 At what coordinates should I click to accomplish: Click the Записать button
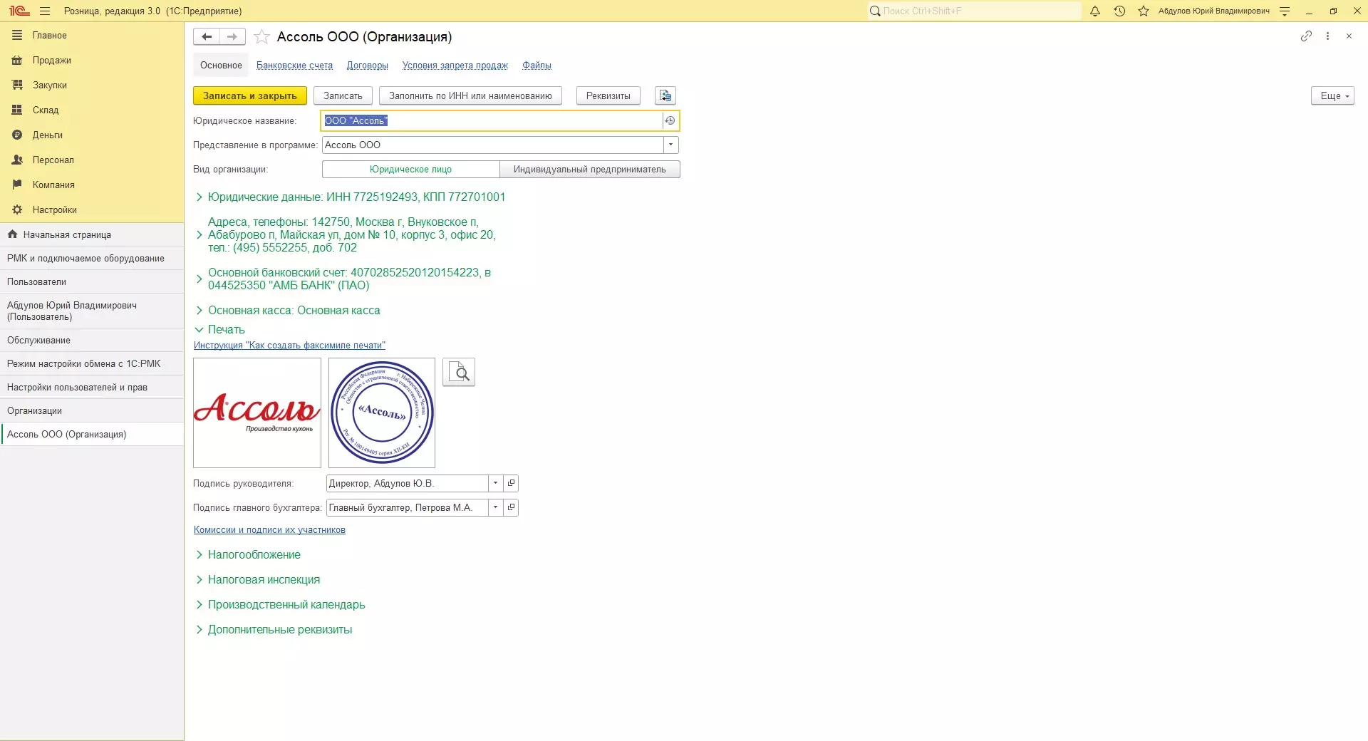coord(343,95)
